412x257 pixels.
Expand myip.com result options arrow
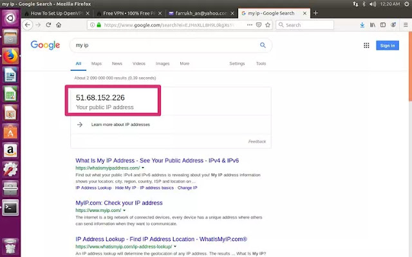[x=124, y=210]
